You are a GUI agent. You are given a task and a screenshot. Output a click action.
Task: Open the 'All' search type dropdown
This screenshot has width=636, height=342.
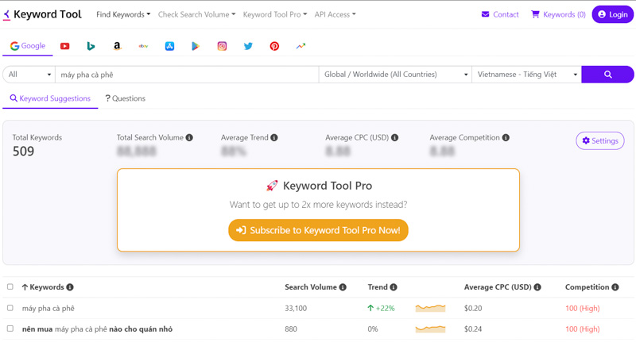29,75
